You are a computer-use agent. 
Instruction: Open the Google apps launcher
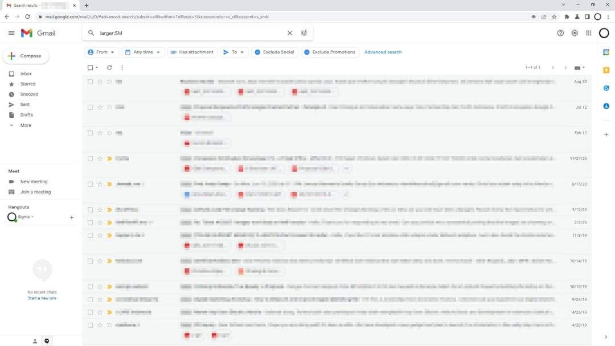(589, 33)
